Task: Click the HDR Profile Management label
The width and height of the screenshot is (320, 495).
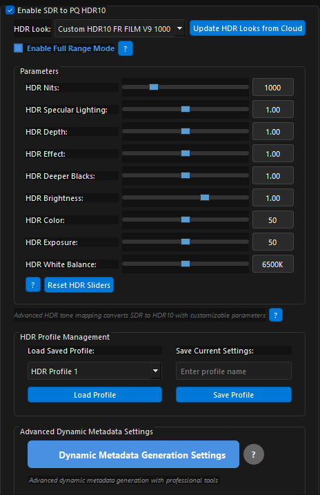Action: [x=65, y=337]
